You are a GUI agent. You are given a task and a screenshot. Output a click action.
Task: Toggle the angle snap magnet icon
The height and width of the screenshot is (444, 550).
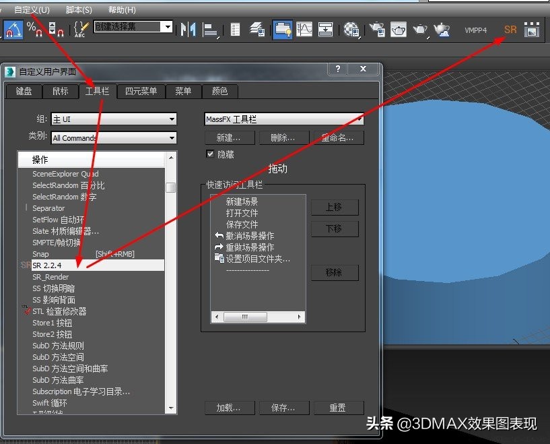[12, 30]
